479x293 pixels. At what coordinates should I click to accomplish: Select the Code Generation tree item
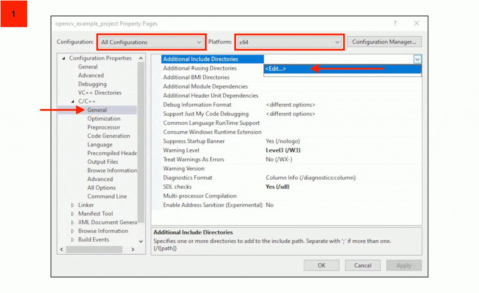pyautogui.click(x=109, y=136)
